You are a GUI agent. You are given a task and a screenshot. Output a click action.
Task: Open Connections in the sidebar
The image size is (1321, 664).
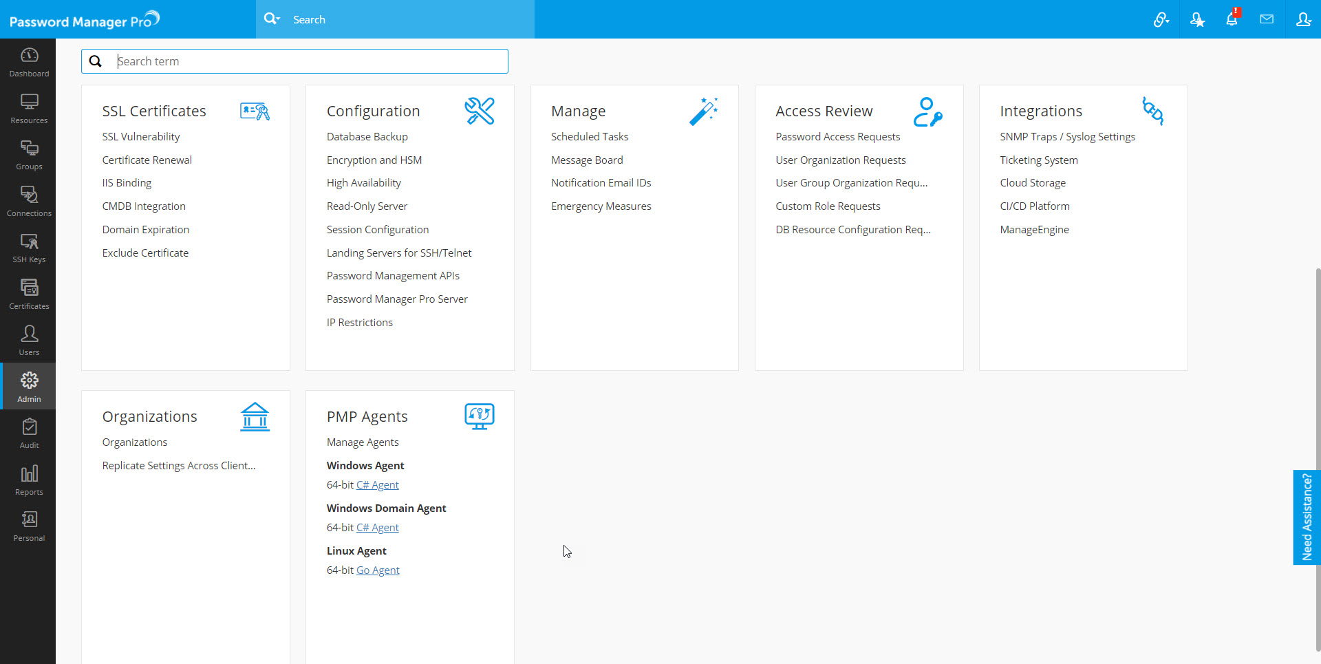point(29,202)
